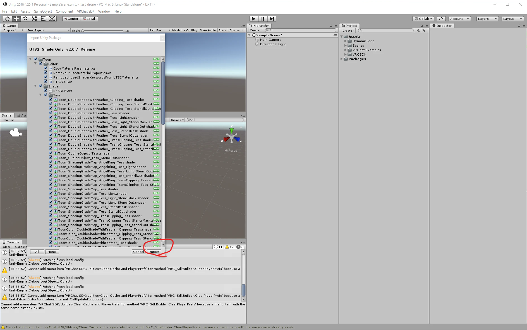Click the Main Camera object icon in Hierarchy
The image size is (527, 330).
[257, 40]
